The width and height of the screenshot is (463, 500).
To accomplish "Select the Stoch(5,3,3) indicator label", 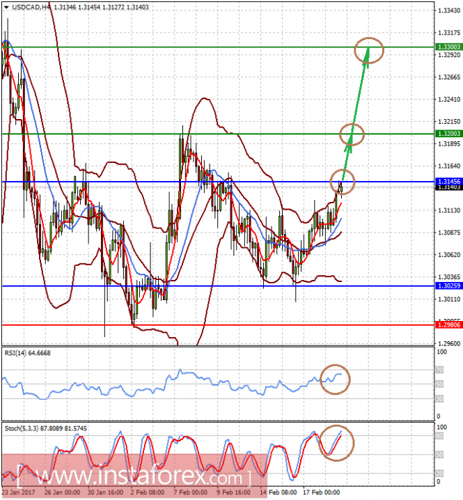I will click(45, 428).
